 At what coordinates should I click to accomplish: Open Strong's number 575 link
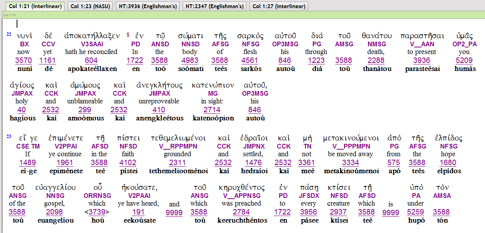[393, 163]
